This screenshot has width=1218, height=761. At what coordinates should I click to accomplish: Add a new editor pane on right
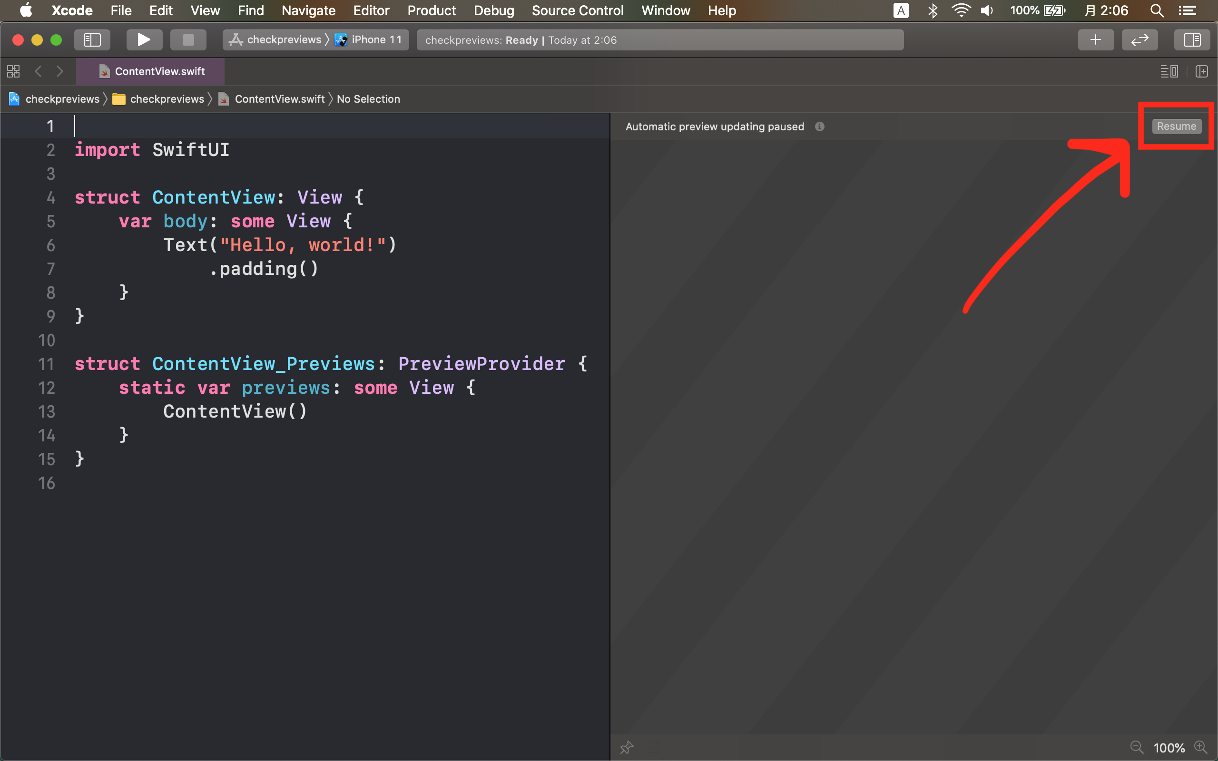1201,71
